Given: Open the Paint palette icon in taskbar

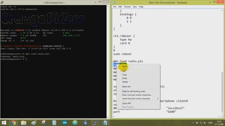Looking at the screenshot, I should (x=34, y=123).
